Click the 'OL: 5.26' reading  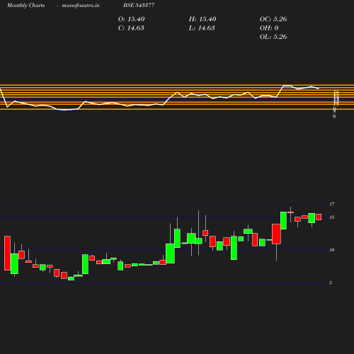click(273, 37)
